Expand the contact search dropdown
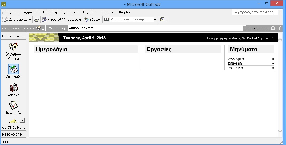Image resolution: width=286 pixels, height=145 pixels. tap(155, 20)
